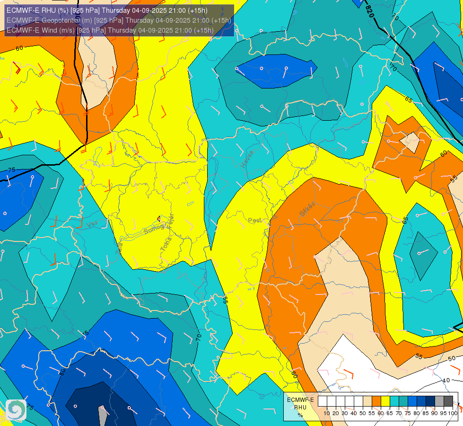Screen dimensions: 463x426
Task: Click the Békés county label on the map
Action: pos(307,209)
